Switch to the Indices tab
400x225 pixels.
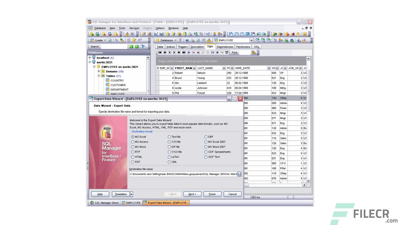point(171,47)
